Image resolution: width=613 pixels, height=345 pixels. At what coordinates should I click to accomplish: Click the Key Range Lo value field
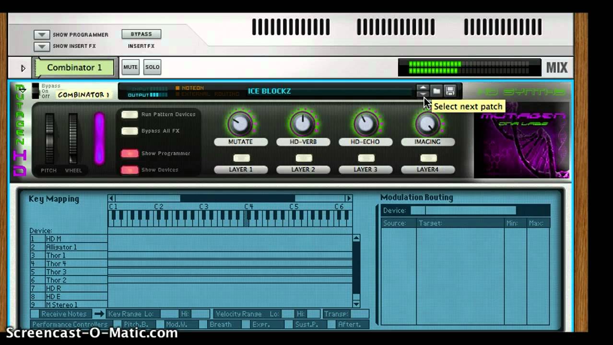click(x=169, y=314)
